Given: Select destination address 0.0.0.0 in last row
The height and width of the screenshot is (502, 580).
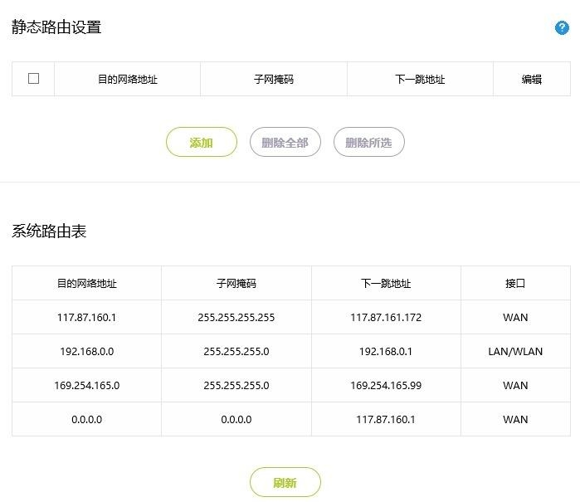Looking at the screenshot, I should pos(86,420).
